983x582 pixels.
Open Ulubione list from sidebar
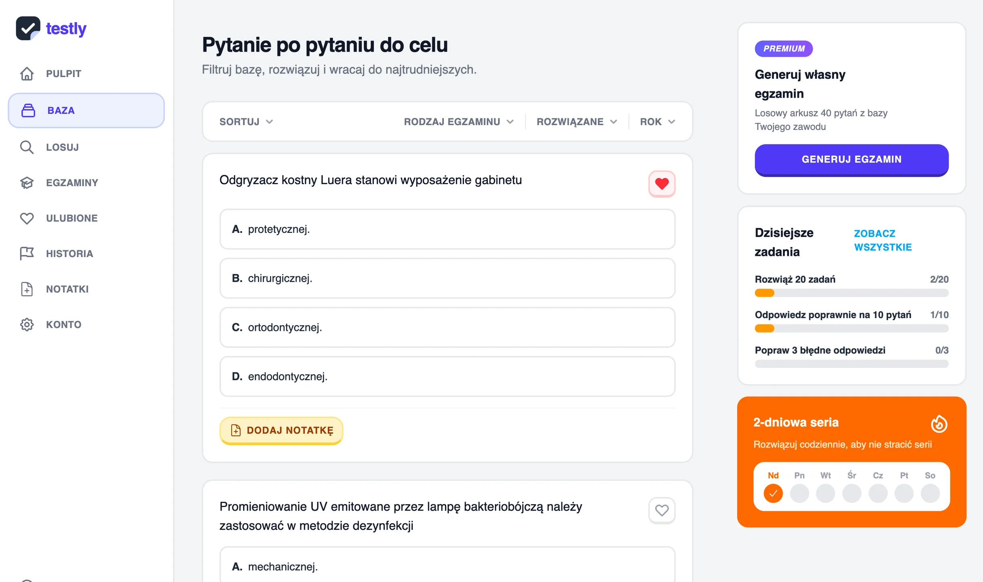(86, 218)
